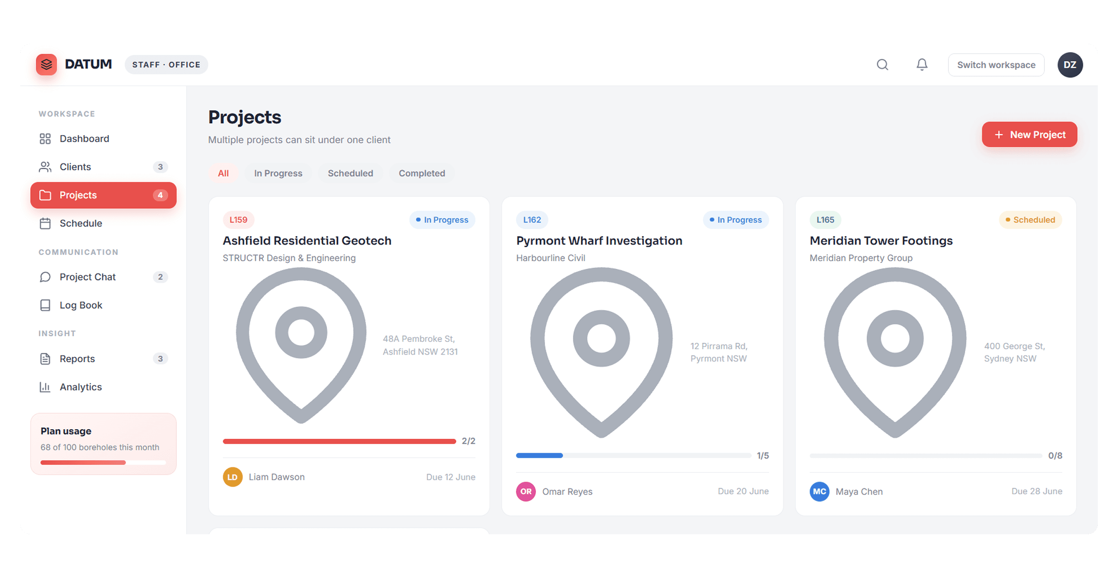
Task: Select the Completed filter tab
Action: (x=422, y=173)
